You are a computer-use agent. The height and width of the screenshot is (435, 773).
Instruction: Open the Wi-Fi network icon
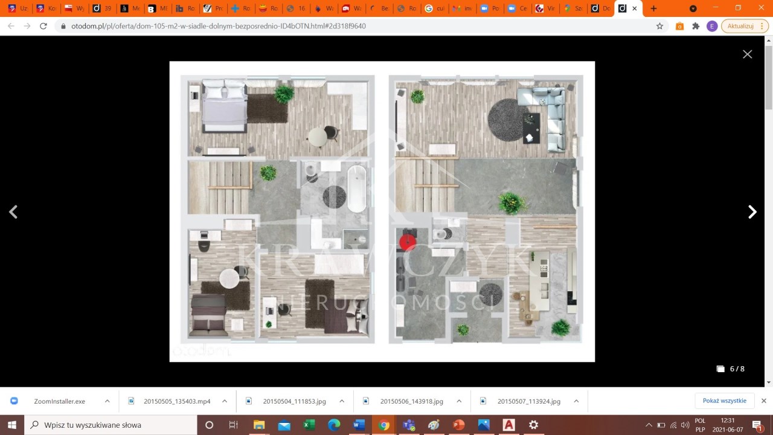tap(673, 425)
